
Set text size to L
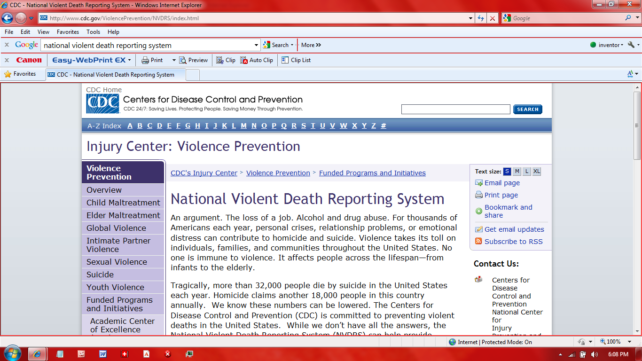[527, 172]
